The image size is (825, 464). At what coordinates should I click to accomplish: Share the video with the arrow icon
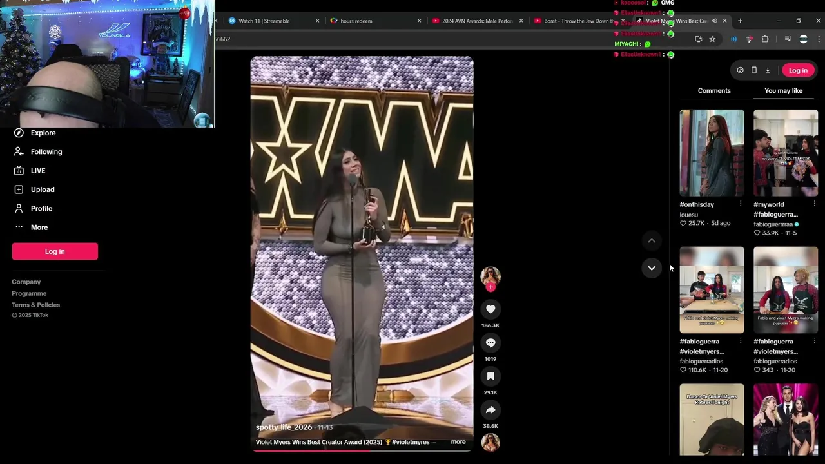[490, 410]
